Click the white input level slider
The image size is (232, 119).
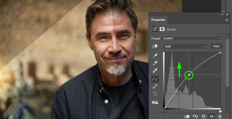220,111
